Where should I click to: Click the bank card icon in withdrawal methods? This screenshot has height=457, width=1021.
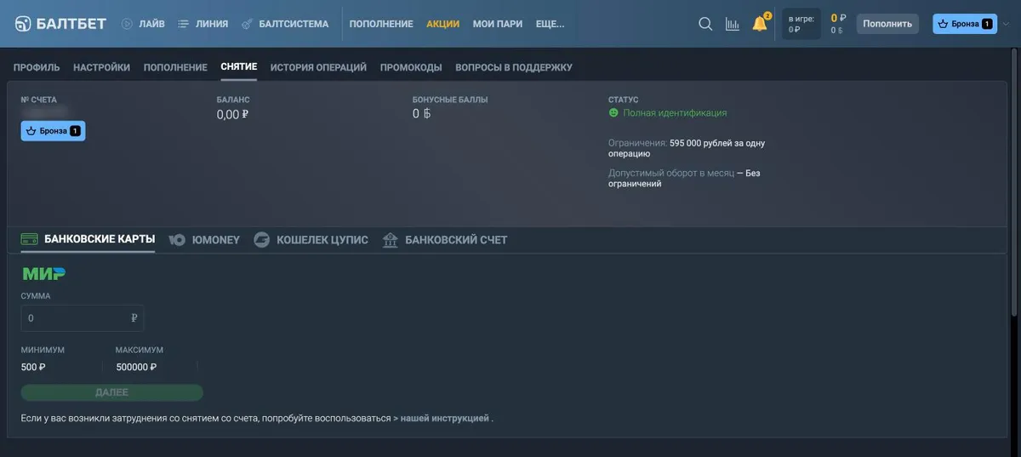click(29, 240)
